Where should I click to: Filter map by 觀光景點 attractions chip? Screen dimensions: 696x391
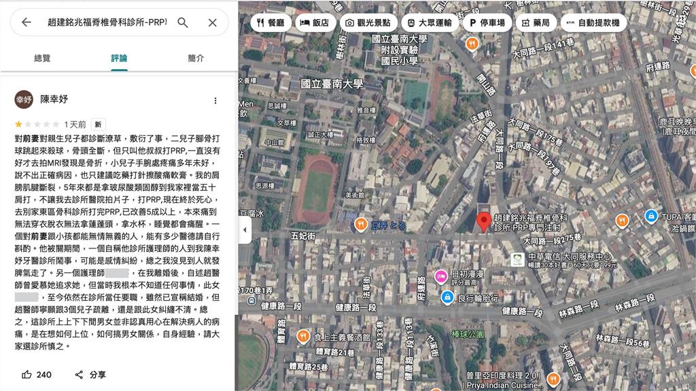368,22
